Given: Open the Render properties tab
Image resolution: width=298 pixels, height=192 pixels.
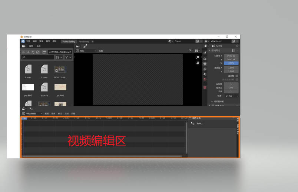Looking at the screenshot, I should (x=205, y=59).
